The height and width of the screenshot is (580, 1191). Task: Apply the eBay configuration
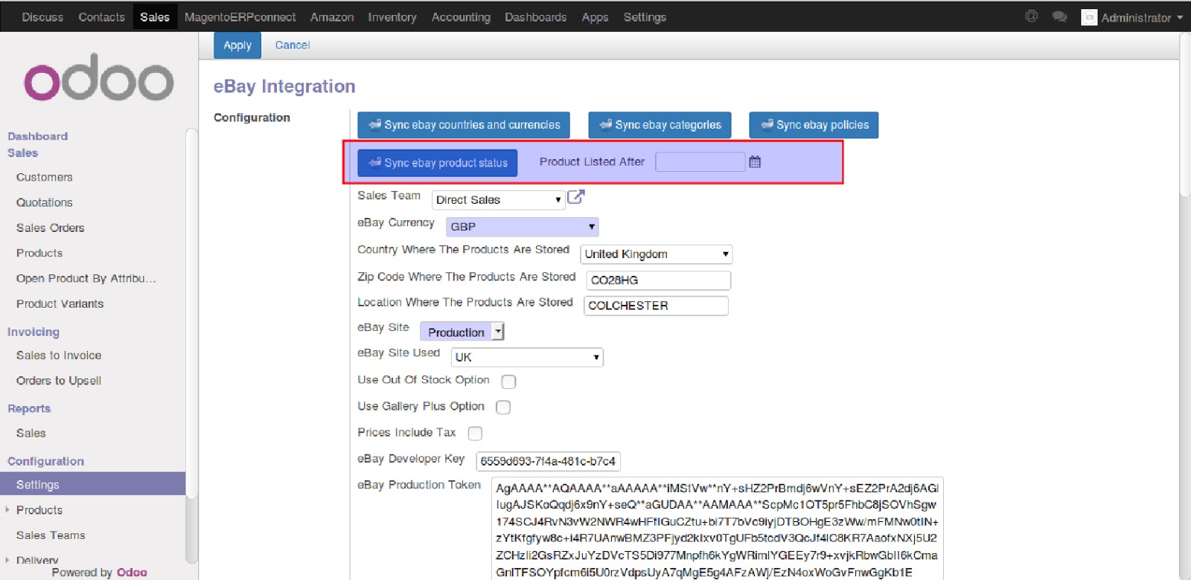237,45
